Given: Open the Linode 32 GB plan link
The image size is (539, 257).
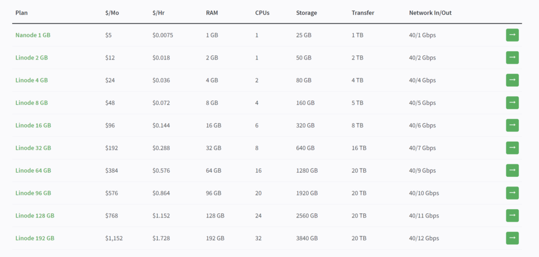Looking at the screenshot, I should pyautogui.click(x=33, y=149).
